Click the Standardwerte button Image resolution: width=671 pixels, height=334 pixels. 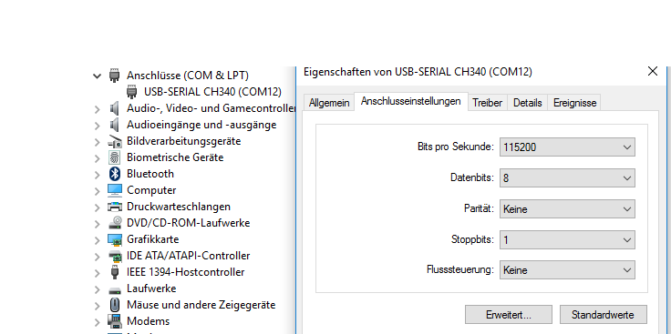click(603, 315)
